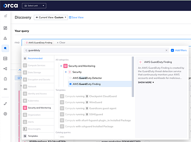
Task: Click the Orca logo
Action: tap(11, 6)
